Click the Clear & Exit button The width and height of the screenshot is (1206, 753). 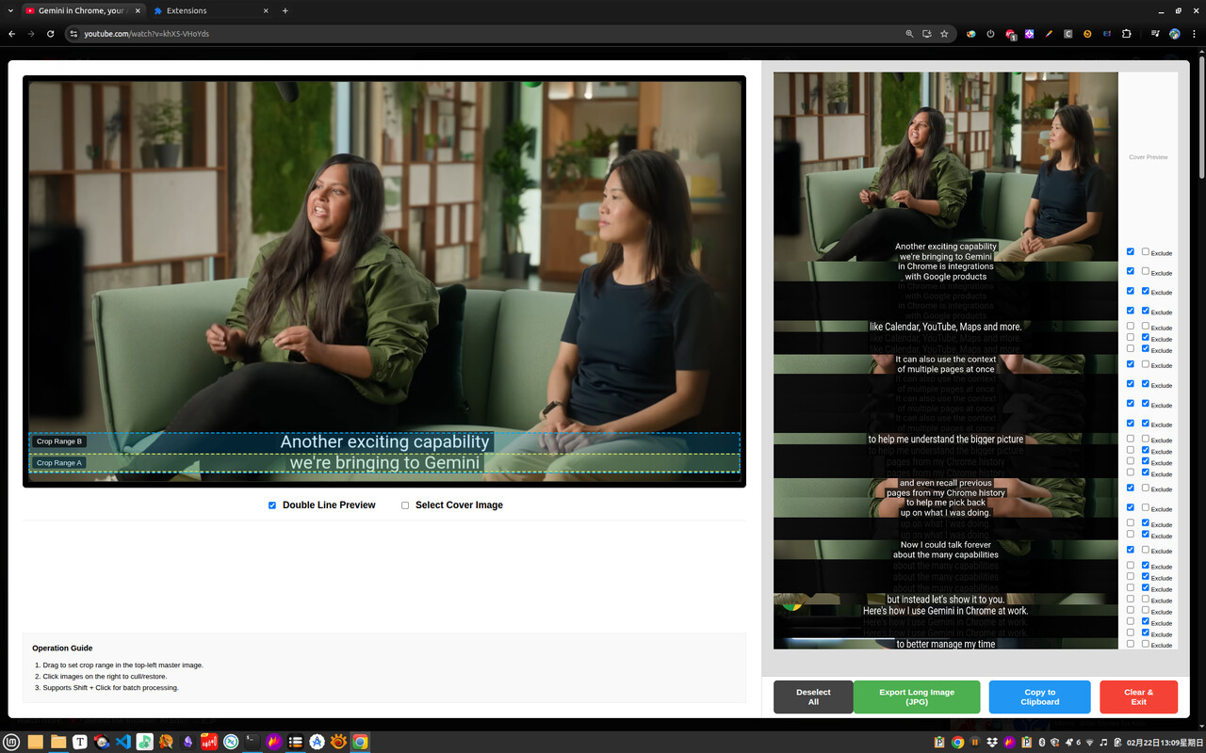[1139, 697]
